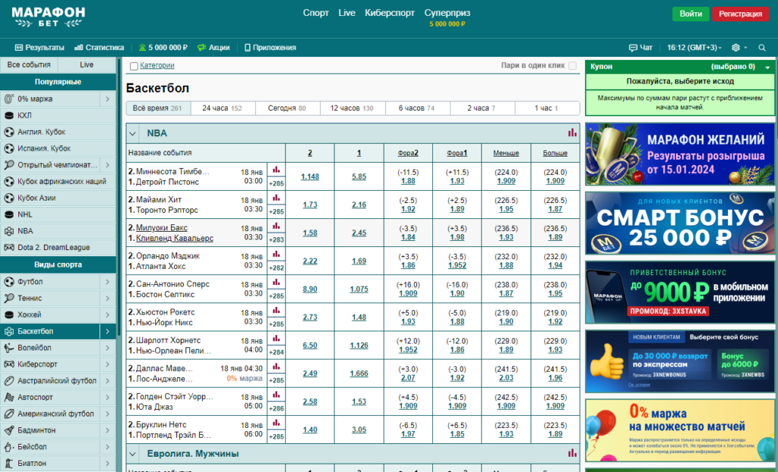Screen dimensions: 778x472
Task: Click the 0% маржа icon in sidebar
Action: (9, 99)
